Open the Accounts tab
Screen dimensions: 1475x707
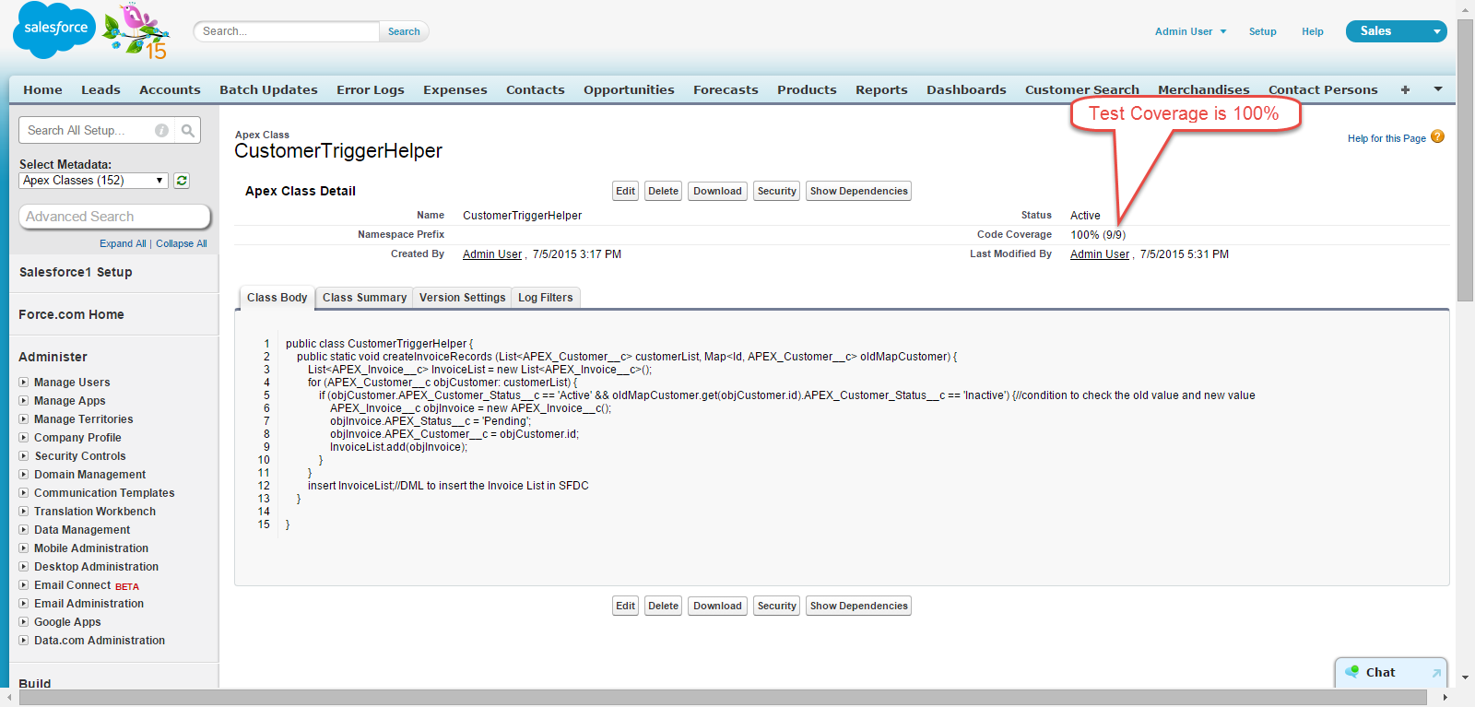tap(170, 89)
